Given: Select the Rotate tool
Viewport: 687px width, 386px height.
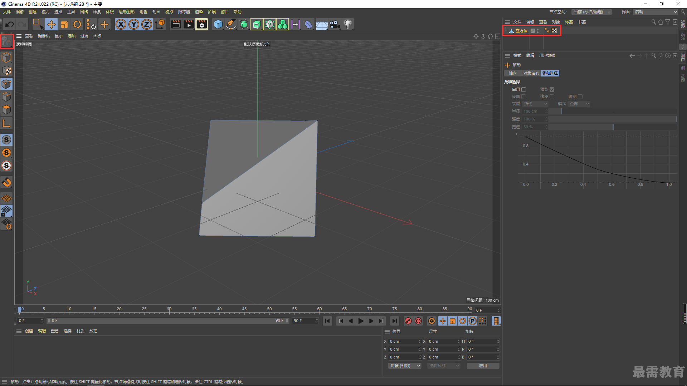Looking at the screenshot, I should [77, 24].
